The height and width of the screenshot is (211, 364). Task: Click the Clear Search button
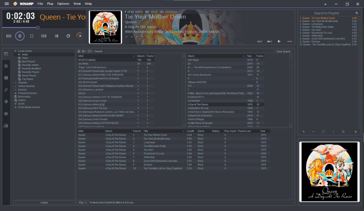[283, 52]
